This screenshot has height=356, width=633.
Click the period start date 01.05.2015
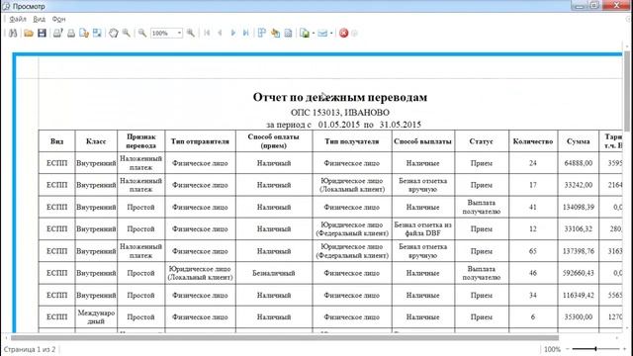click(x=338, y=125)
